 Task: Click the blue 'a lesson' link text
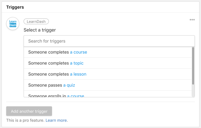pos(78,74)
